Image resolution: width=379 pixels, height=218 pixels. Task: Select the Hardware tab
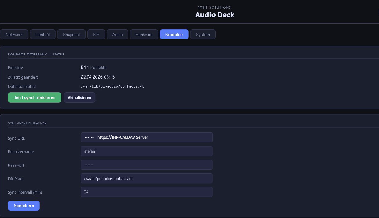click(x=144, y=34)
